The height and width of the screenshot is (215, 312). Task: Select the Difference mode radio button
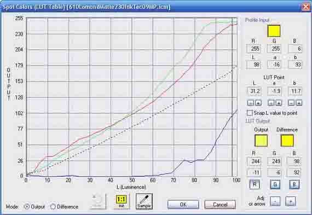coord(53,207)
